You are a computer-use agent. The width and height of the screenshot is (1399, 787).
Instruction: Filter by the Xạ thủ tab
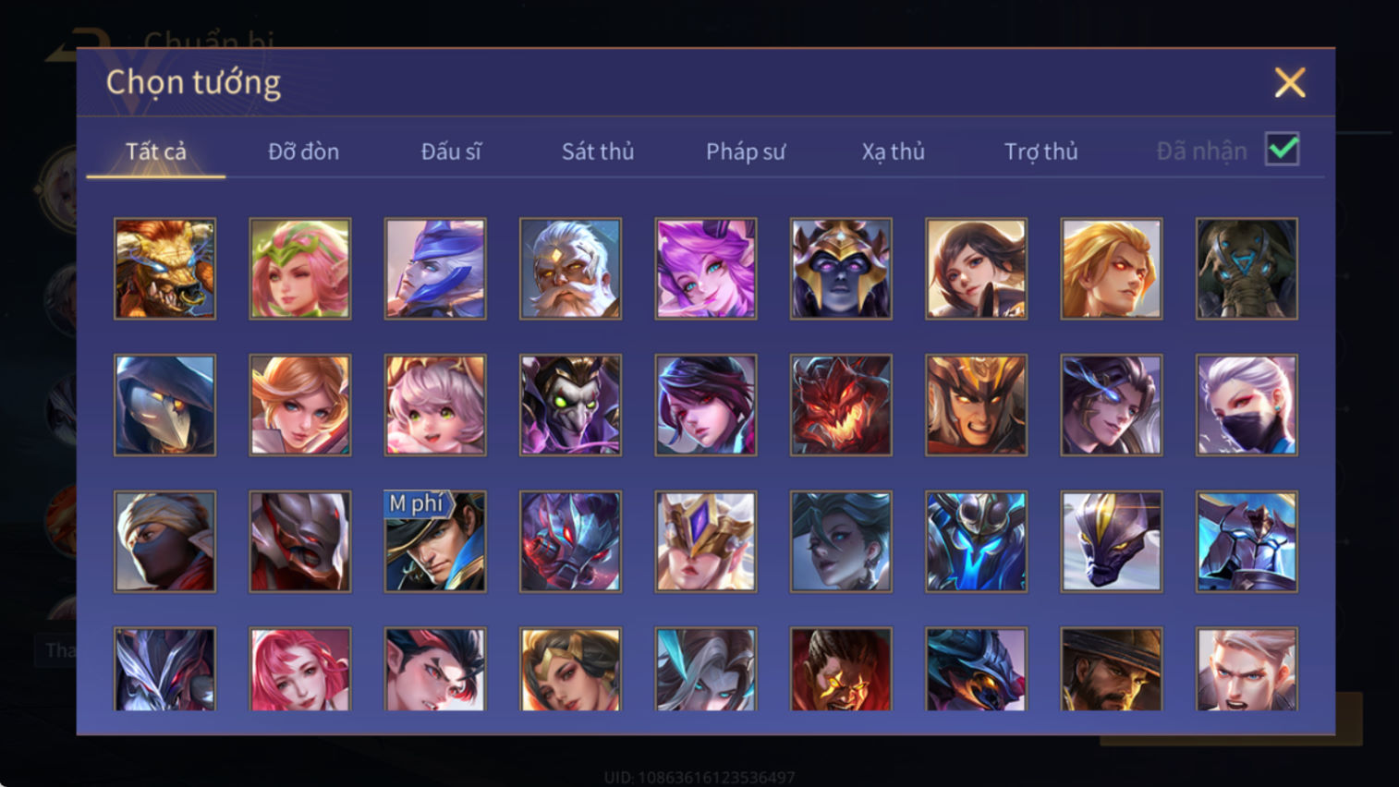(893, 151)
